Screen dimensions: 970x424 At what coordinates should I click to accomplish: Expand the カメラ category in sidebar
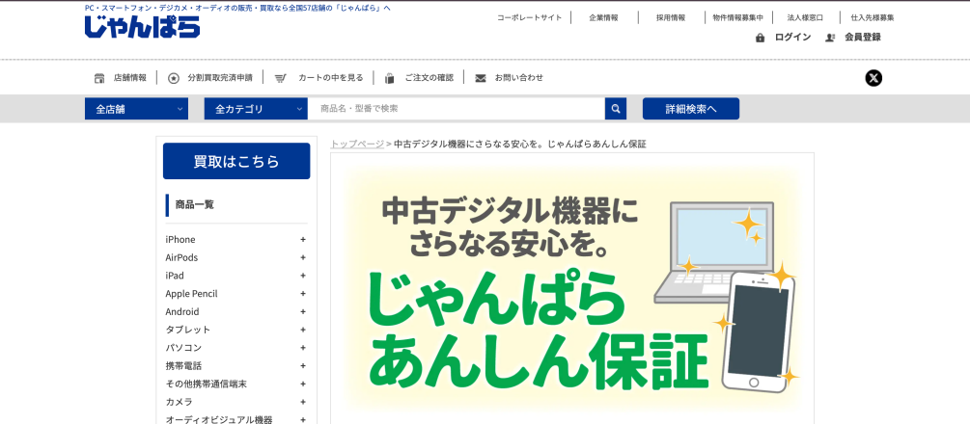302,402
